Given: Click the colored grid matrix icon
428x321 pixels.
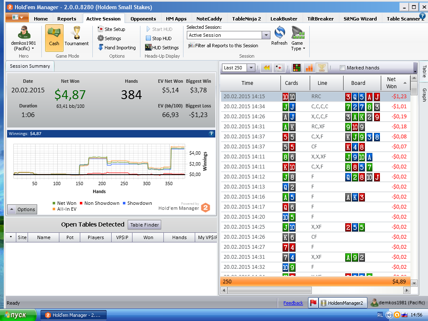Looking at the screenshot, I should click(297, 68).
